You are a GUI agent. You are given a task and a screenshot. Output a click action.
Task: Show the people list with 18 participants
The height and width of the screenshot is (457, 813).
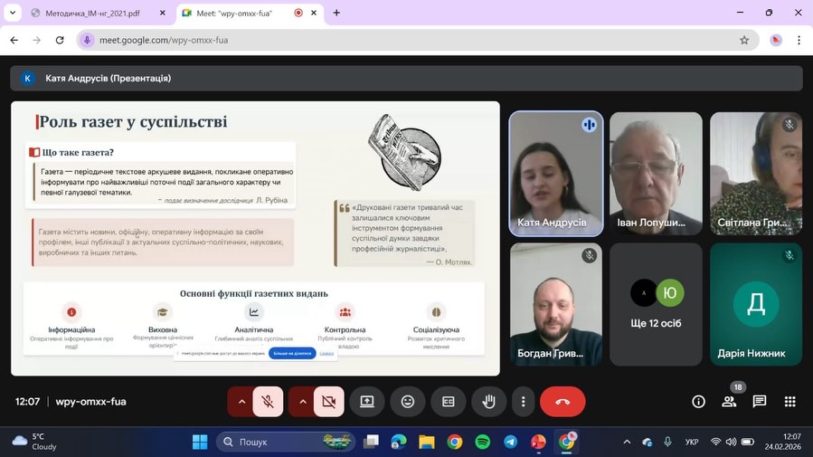tap(729, 402)
